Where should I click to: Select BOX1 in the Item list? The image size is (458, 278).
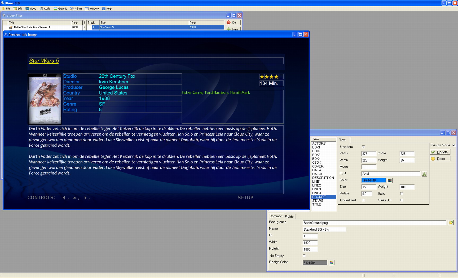[324, 147]
